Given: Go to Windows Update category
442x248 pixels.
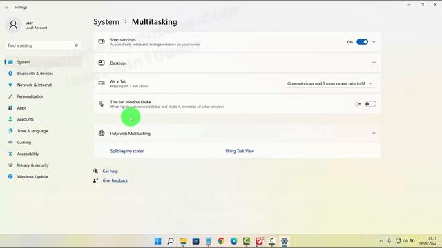Looking at the screenshot, I should click(43, 176).
